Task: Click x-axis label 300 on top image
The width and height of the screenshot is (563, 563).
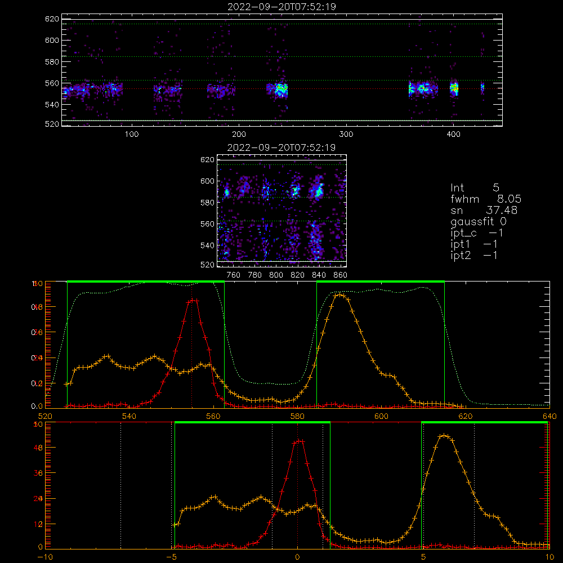Action: pyautogui.click(x=346, y=135)
